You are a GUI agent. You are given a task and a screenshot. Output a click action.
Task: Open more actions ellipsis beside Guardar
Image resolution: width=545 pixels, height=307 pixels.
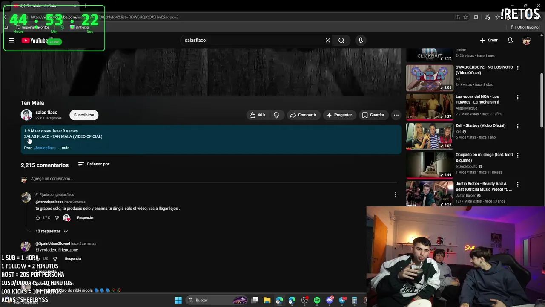tap(396, 115)
